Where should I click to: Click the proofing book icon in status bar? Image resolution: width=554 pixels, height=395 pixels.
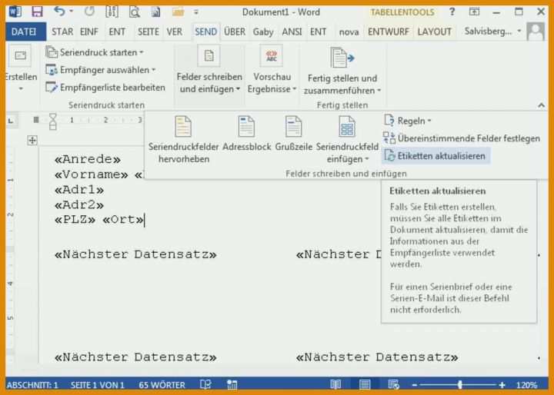point(205,385)
